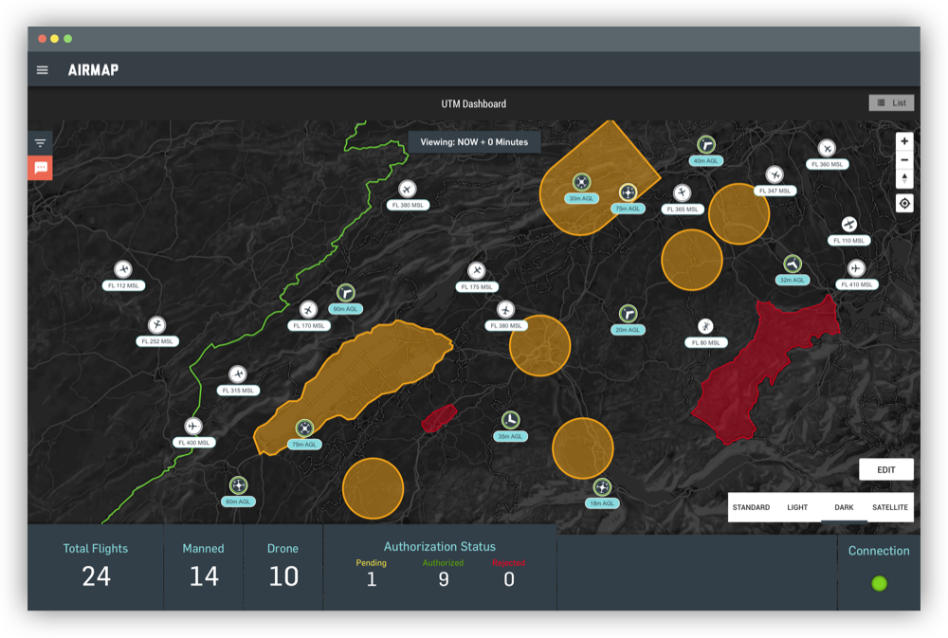Select the drone at 18m AGL

point(602,487)
